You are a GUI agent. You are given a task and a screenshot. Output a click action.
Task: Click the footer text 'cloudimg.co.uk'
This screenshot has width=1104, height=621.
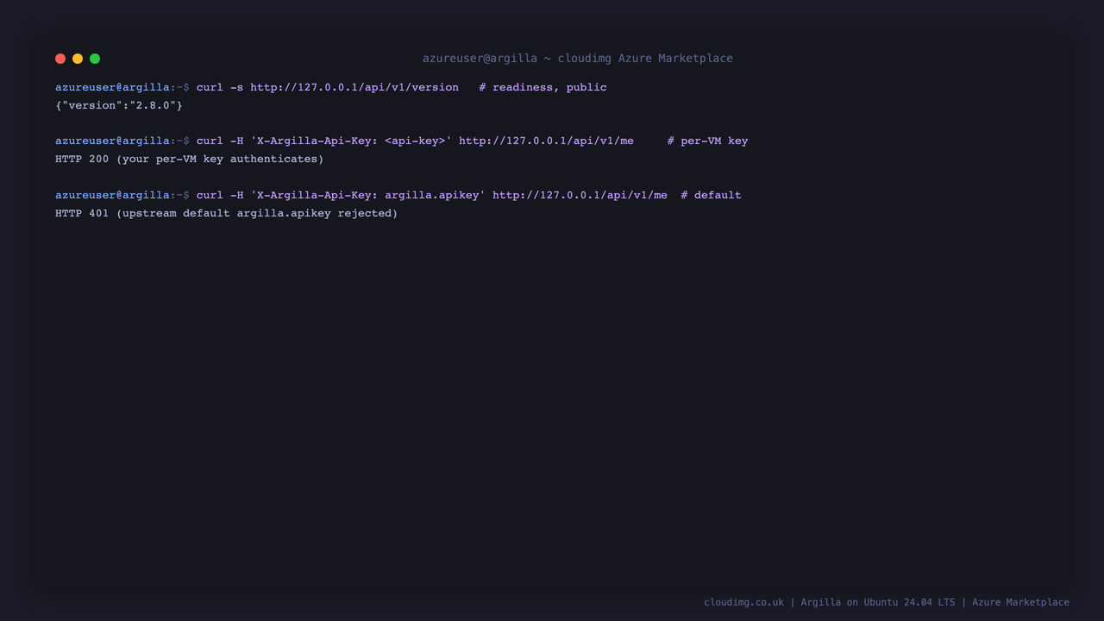pos(743,602)
